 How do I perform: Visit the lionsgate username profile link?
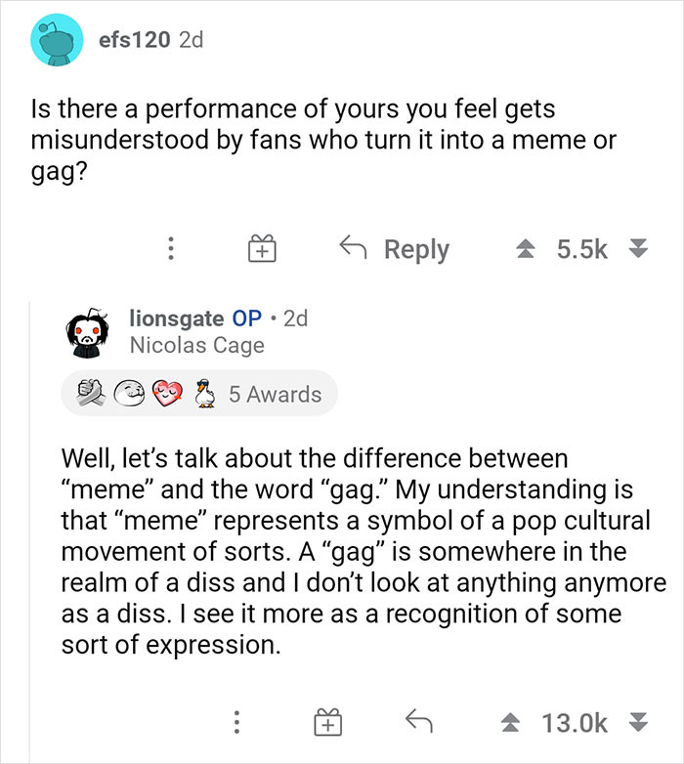175,318
